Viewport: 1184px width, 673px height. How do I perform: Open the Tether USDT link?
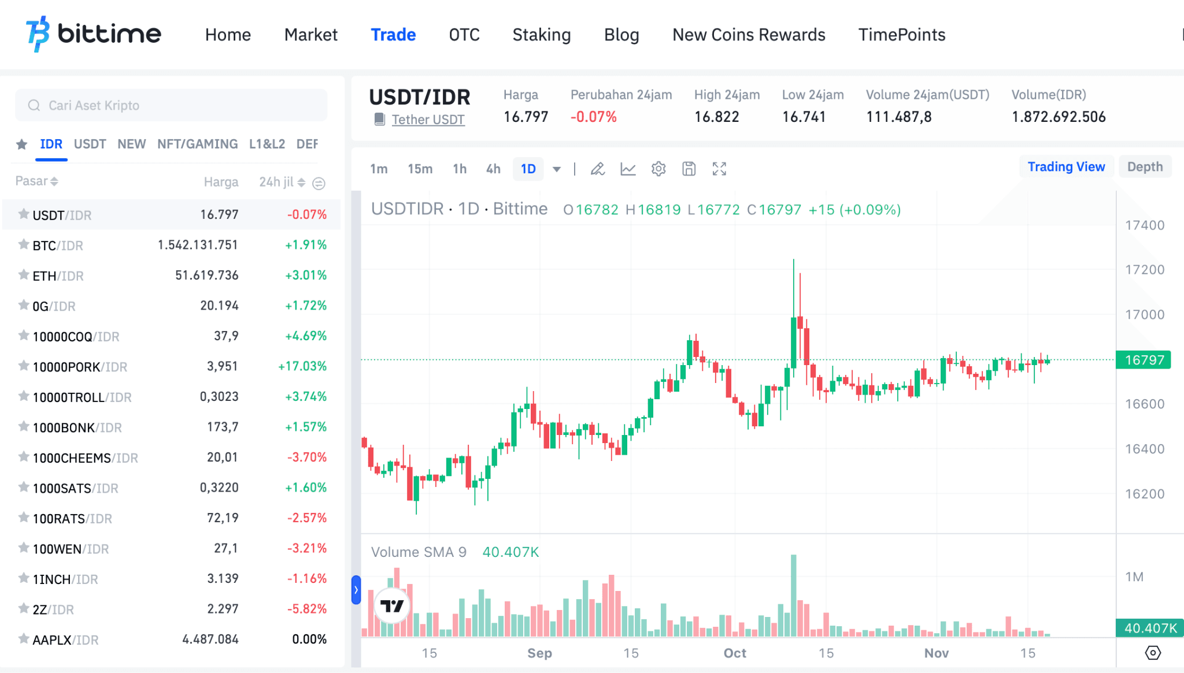click(428, 120)
